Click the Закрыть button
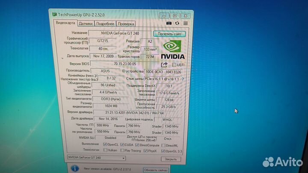This screenshot has width=308, height=173. tap(171, 158)
